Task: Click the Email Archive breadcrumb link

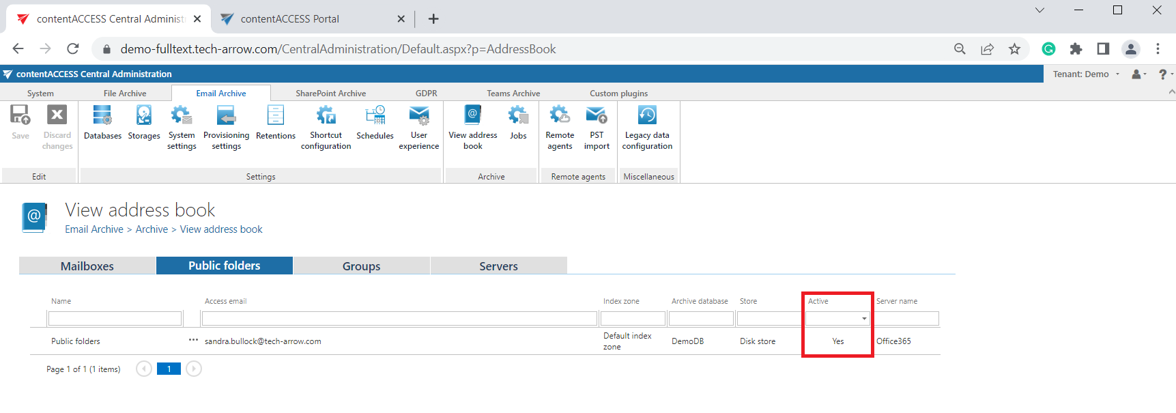Action: (x=94, y=229)
